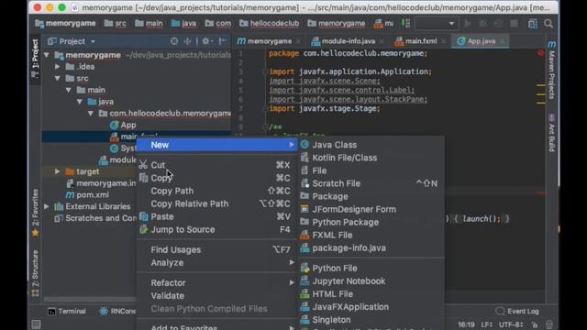Click Jump to Source item
The image size is (587, 330).
(x=216, y=230)
